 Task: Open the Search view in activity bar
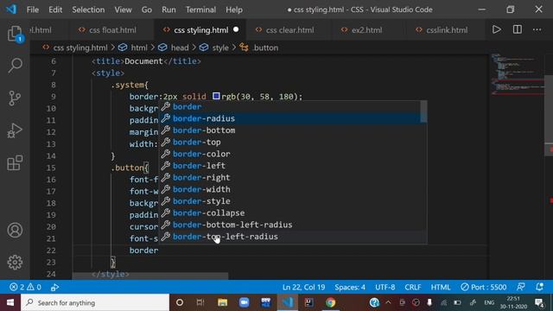coord(15,66)
